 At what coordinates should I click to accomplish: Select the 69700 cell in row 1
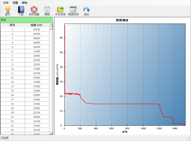[37, 29]
